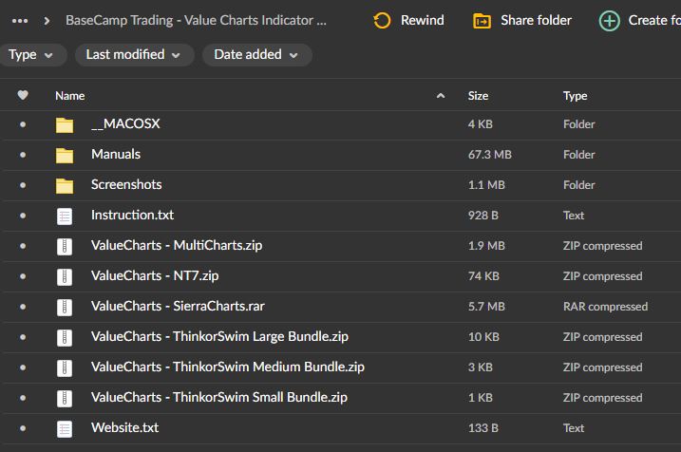Click the Share folder icon

tap(482, 20)
